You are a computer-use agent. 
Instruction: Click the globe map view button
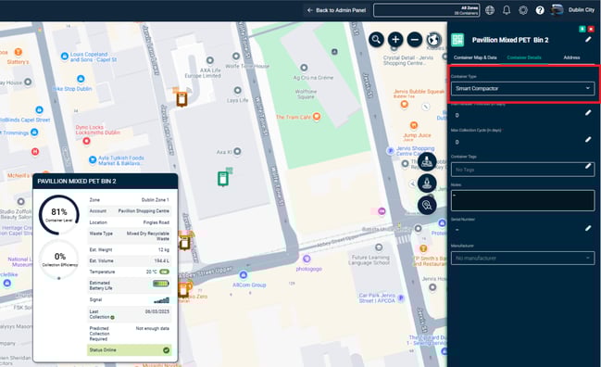pos(433,40)
